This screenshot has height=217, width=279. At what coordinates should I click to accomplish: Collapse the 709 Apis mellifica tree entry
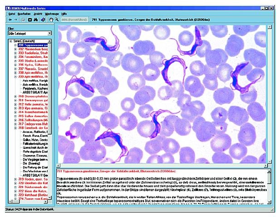click(15, 77)
